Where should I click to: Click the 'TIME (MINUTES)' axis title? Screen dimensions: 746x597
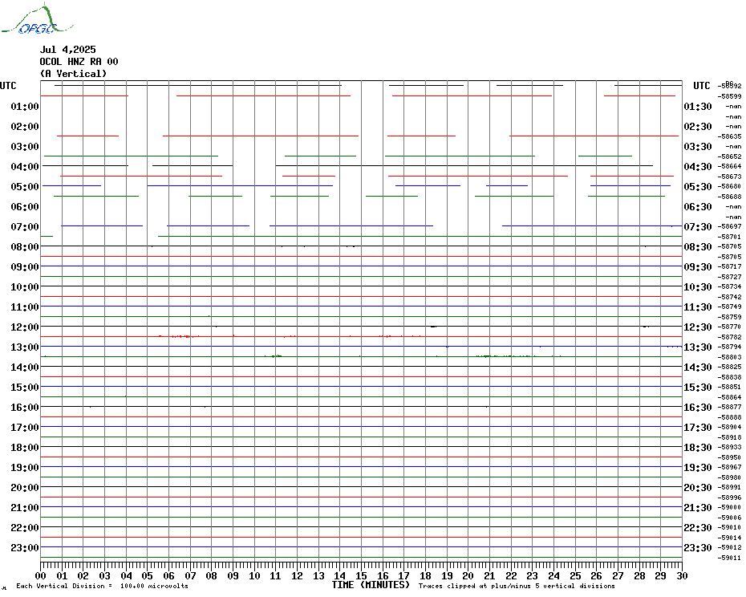371,585
